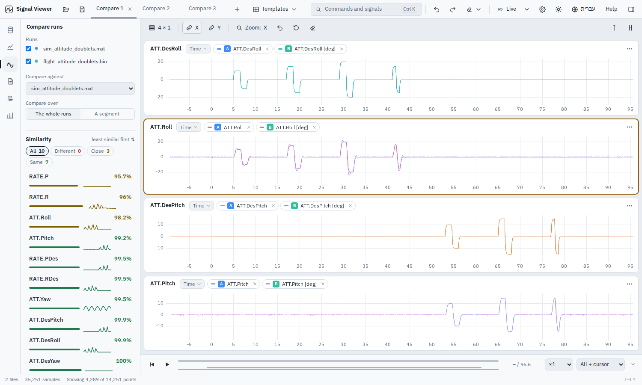Viewport: 642px width, 385px height.
Task: Remove ATT.Roll [deg] series chip
Action: click(314, 127)
